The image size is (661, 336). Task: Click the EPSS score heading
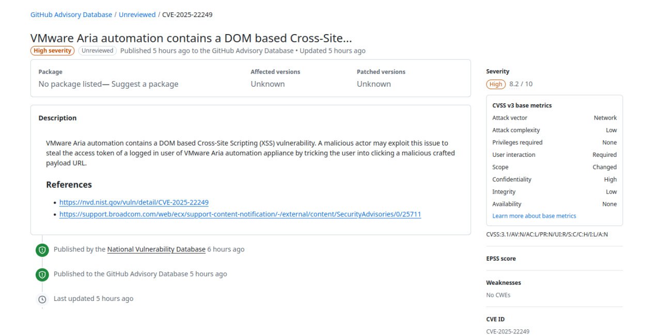point(501,259)
